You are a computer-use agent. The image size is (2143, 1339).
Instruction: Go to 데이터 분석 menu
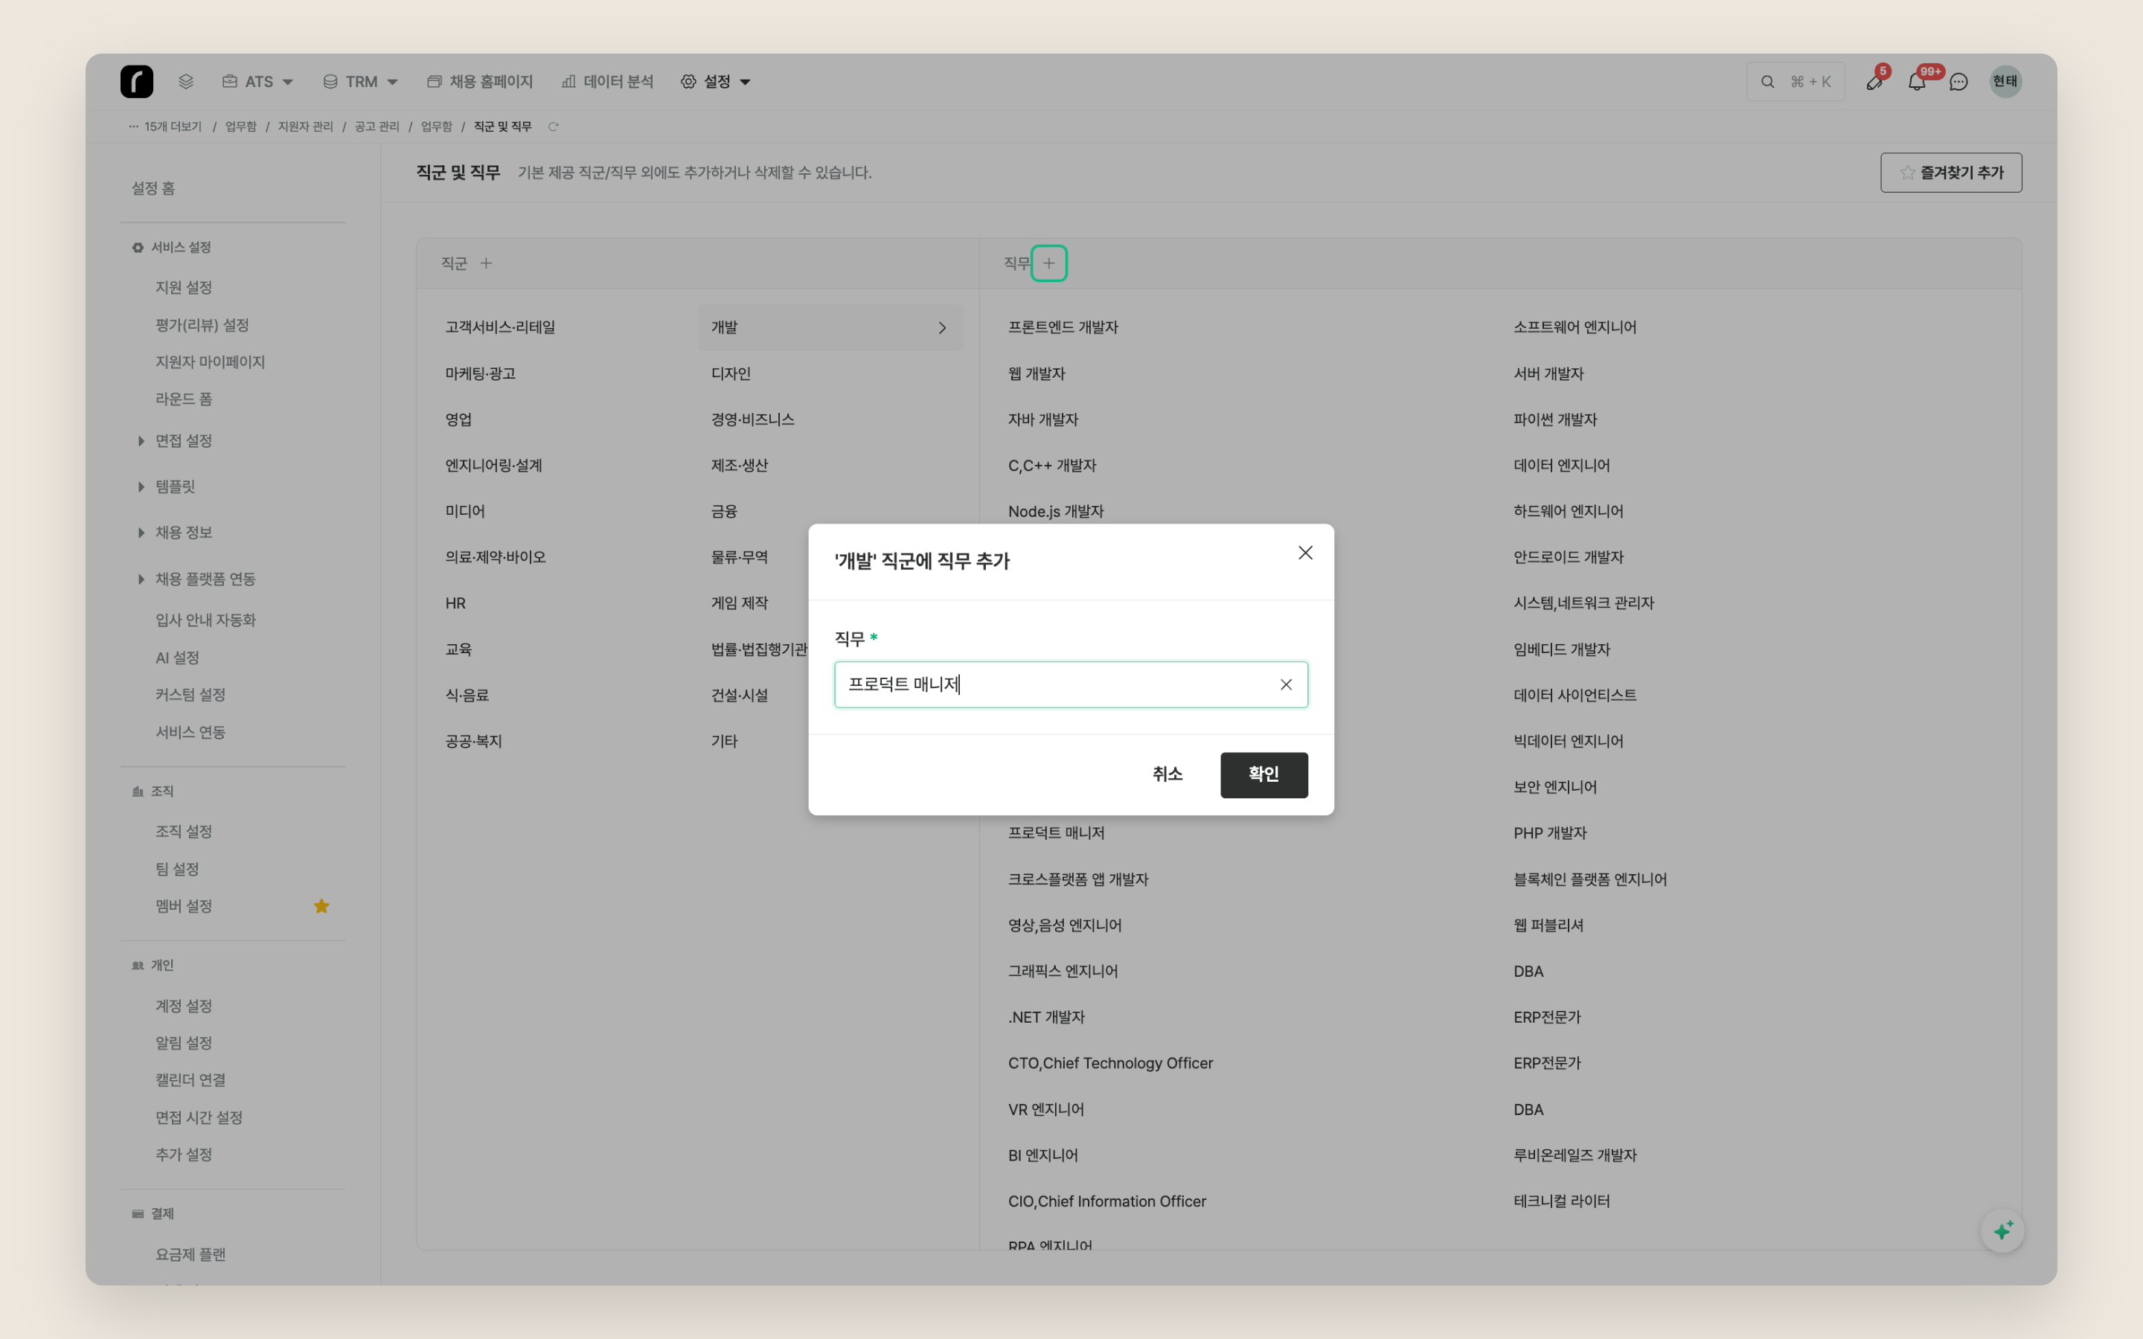tap(607, 82)
